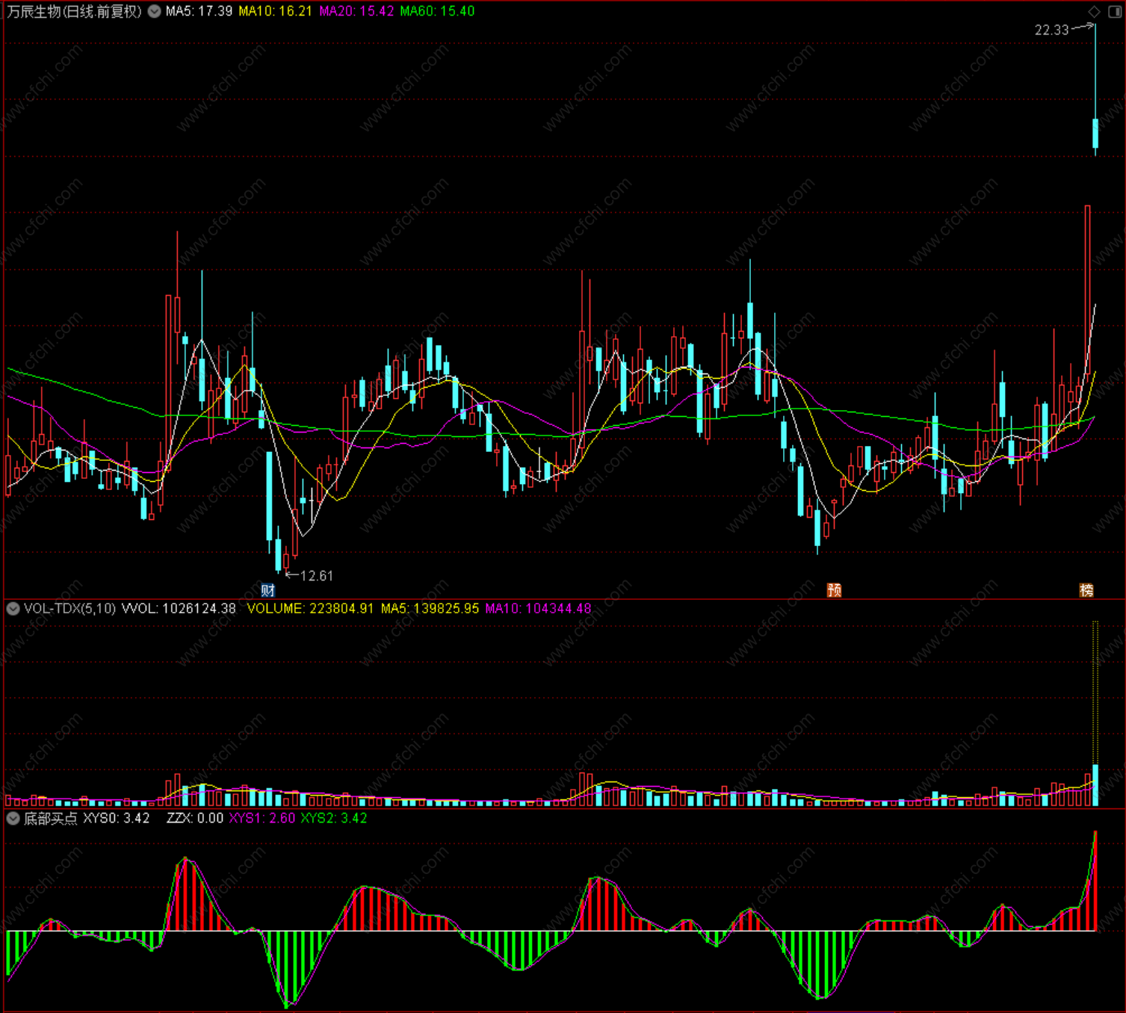Expand the VOL-TDX indicator dropdown arrow
Image resolution: width=1126 pixels, height=1013 pixels.
tap(13, 609)
